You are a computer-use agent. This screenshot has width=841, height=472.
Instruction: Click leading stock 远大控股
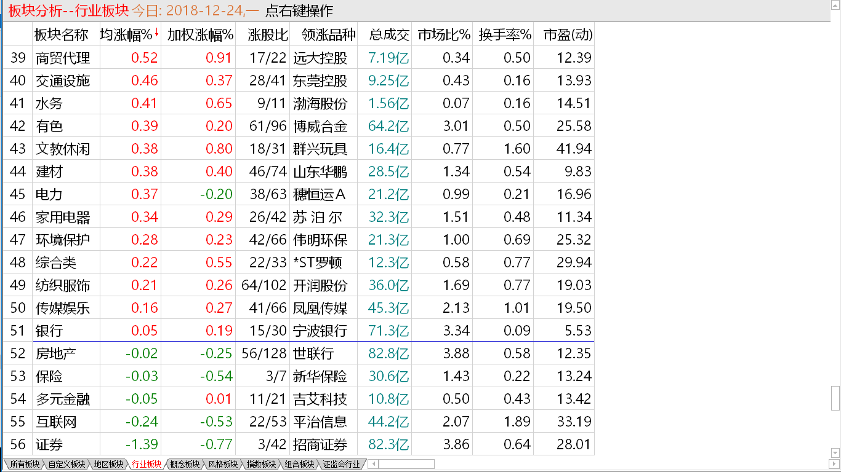[x=320, y=58]
